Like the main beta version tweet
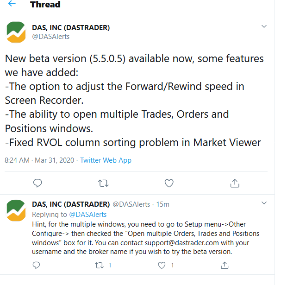The height and width of the screenshot is (285, 287). (169, 184)
